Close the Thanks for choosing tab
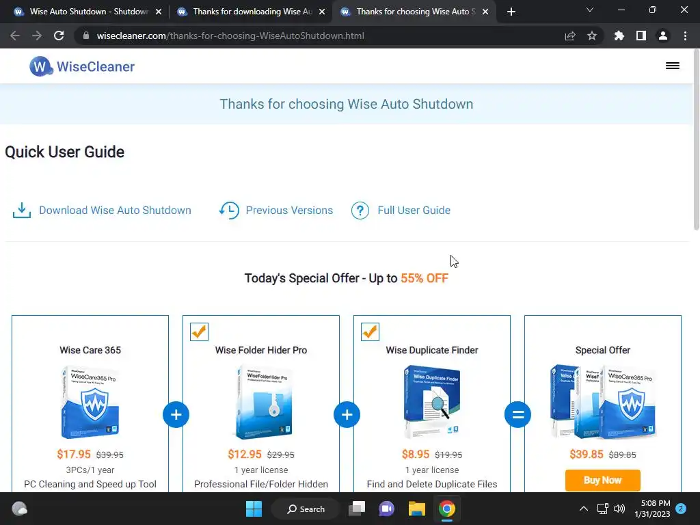This screenshot has height=525, width=700. tap(485, 12)
